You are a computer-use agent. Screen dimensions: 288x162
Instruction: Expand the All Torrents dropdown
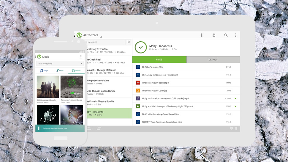point(92,35)
